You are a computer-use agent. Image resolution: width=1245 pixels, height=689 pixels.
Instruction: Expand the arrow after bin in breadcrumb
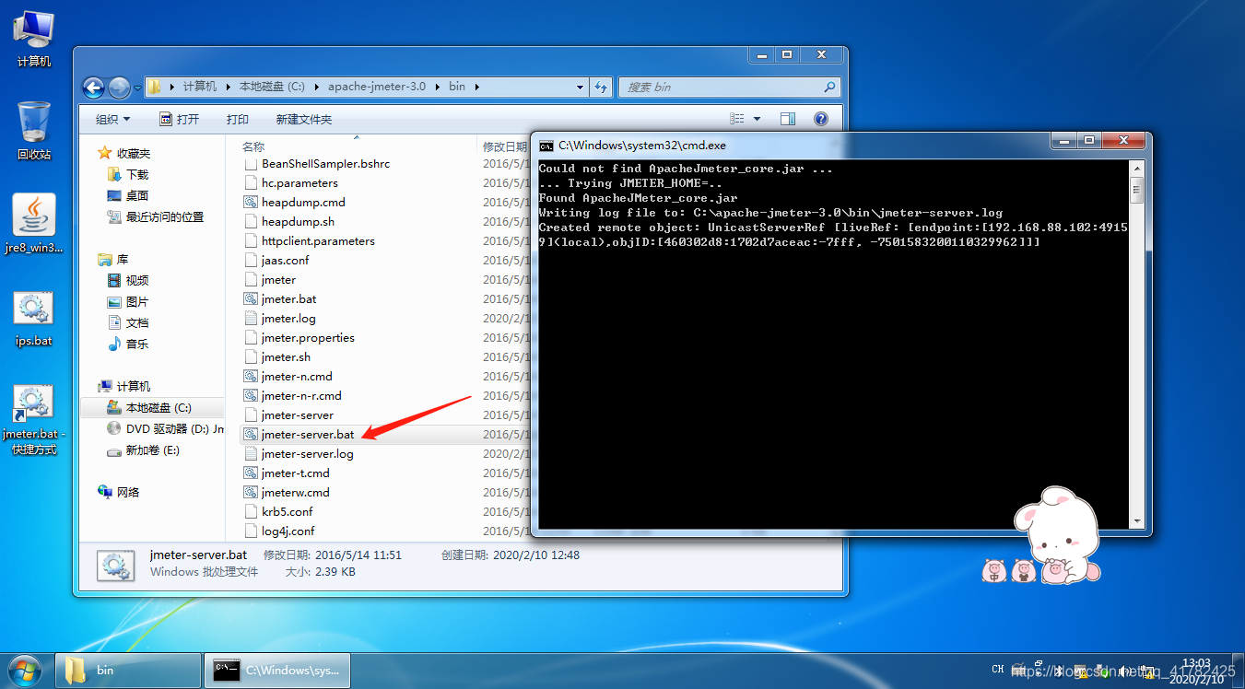tap(476, 87)
